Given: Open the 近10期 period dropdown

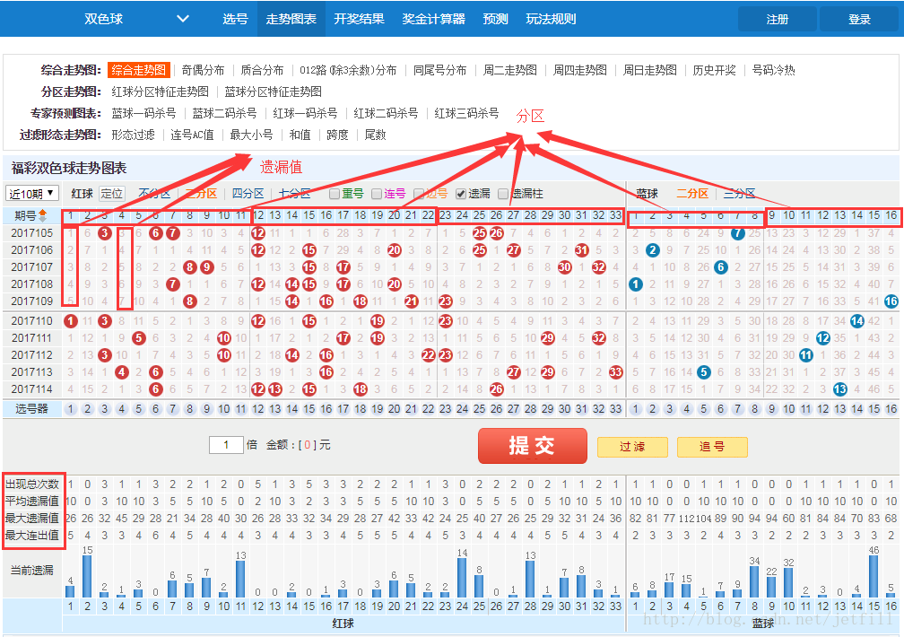Looking at the screenshot, I should point(32,194).
